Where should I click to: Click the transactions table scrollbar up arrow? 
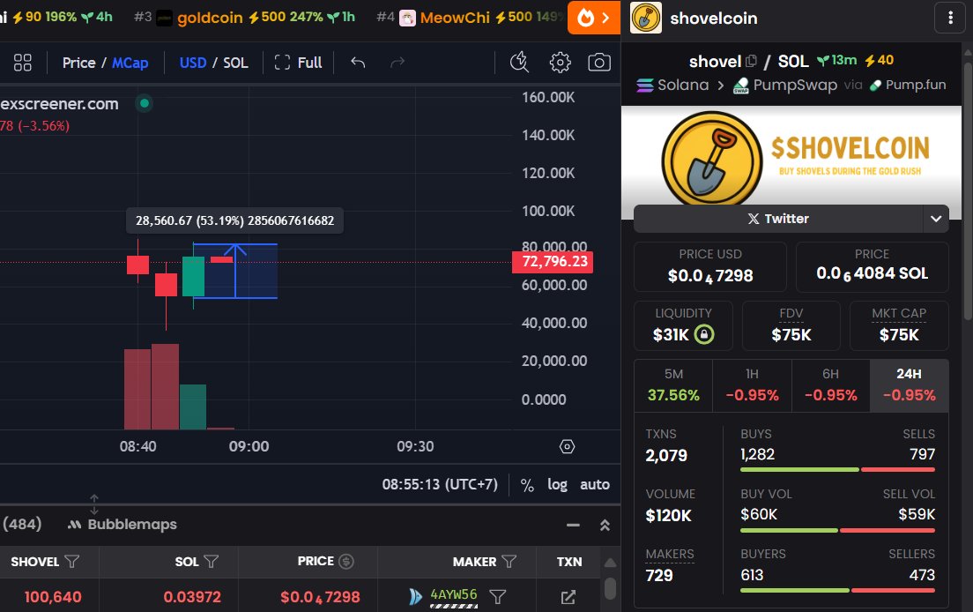coord(610,563)
